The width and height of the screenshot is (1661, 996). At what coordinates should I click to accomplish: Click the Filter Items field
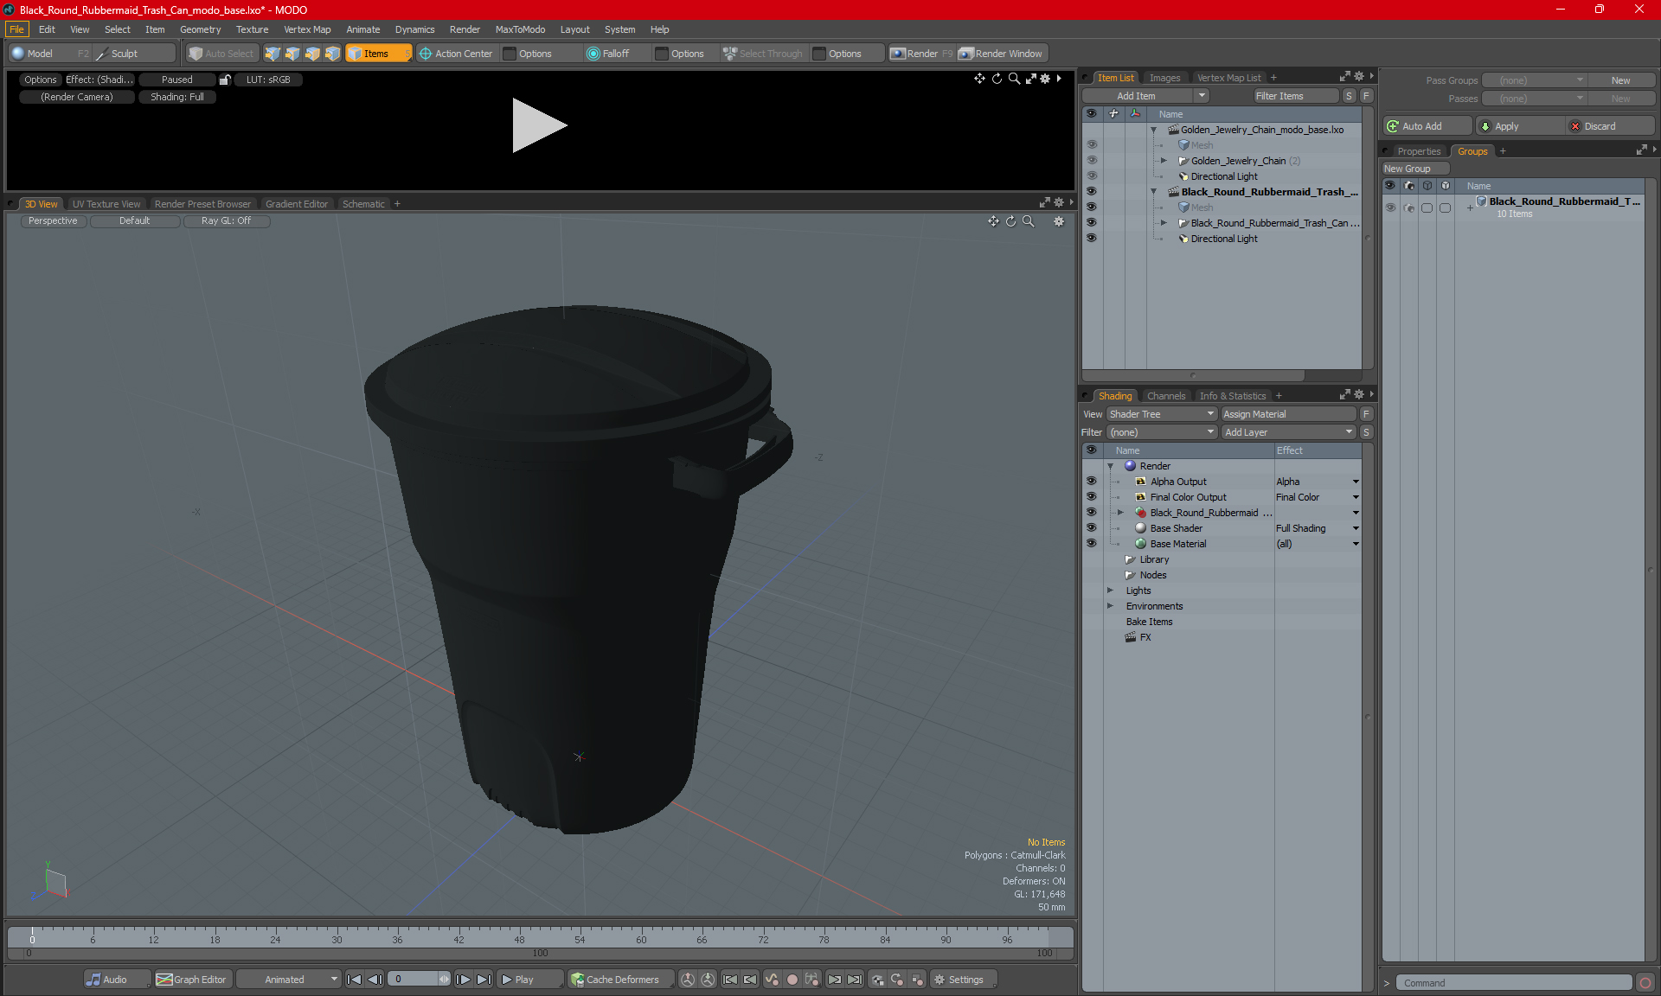(x=1296, y=96)
